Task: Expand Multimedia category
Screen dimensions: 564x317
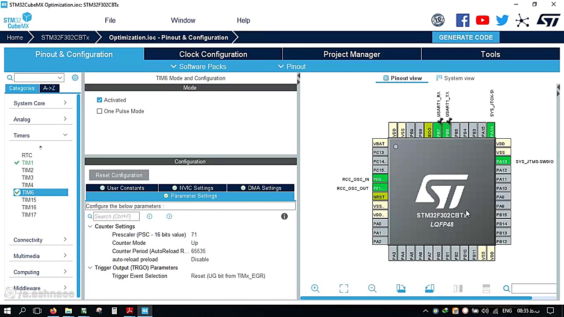Action: tap(40, 256)
